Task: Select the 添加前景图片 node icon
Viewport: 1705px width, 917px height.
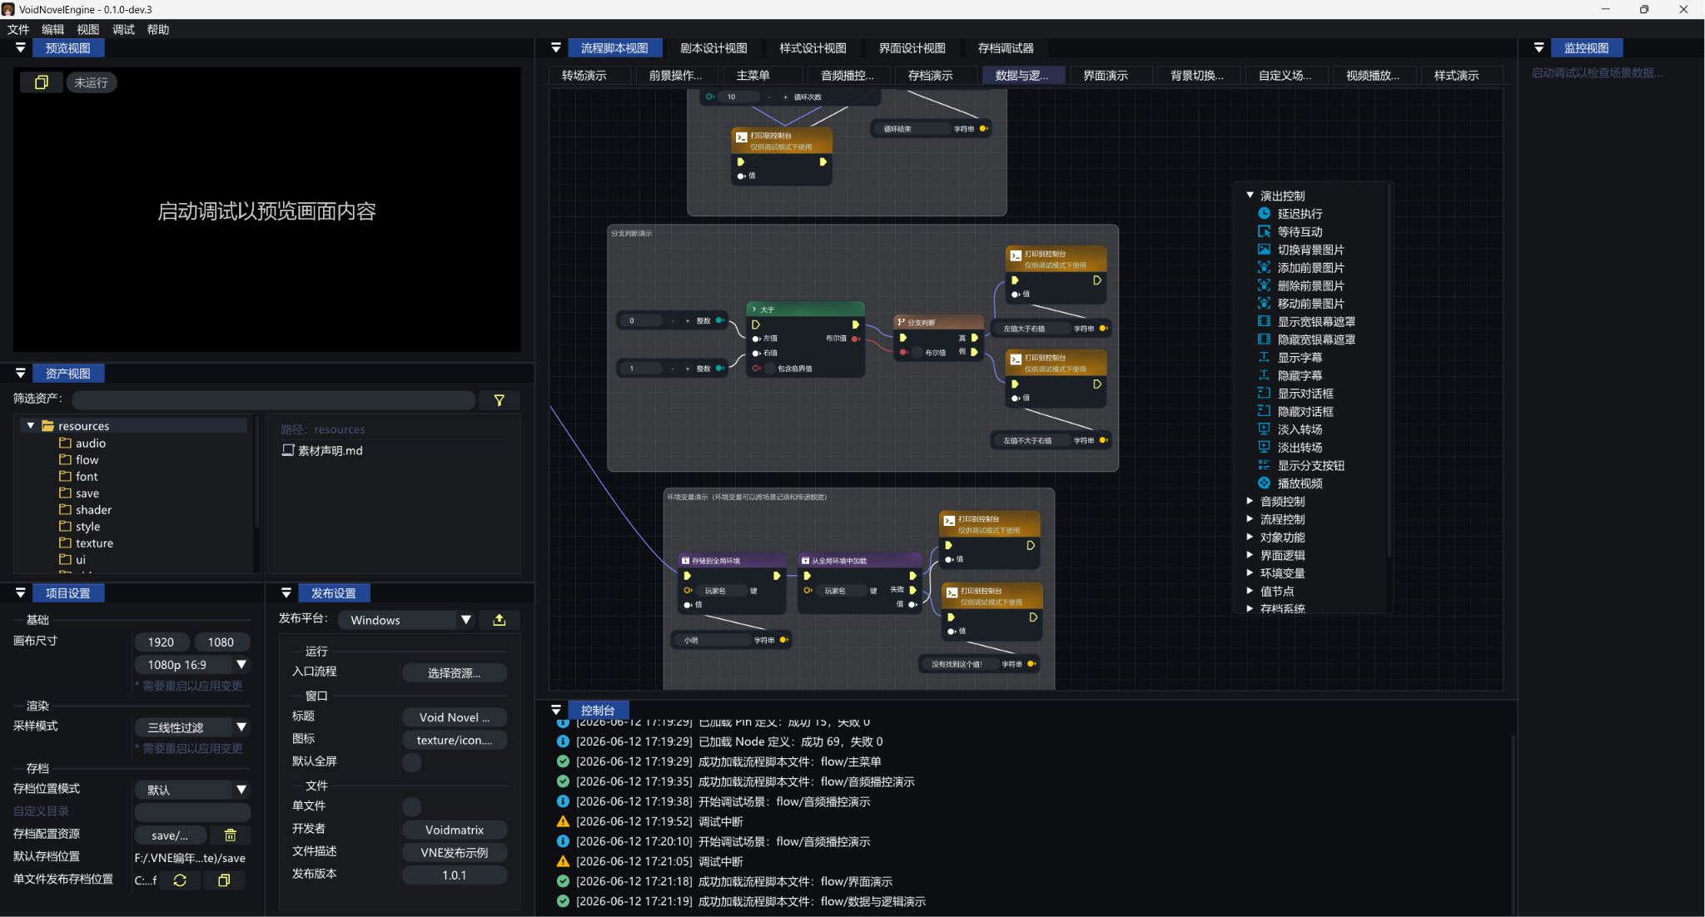Action: pyautogui.click(x=1264, y=268)
